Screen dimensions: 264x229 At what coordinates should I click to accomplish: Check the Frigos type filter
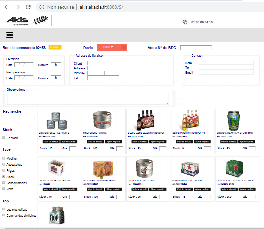4,170
